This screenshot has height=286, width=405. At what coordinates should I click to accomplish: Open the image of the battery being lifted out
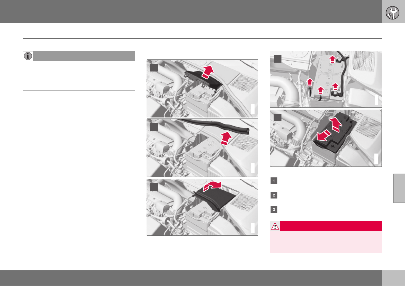326,138
